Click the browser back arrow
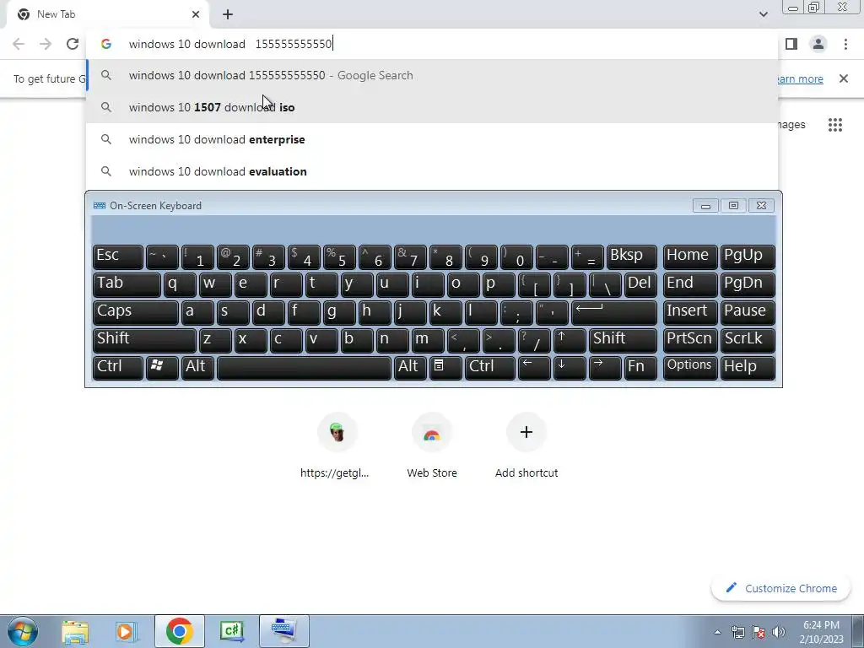This screenshot has width=864, height=648. (x=19, y=44)
